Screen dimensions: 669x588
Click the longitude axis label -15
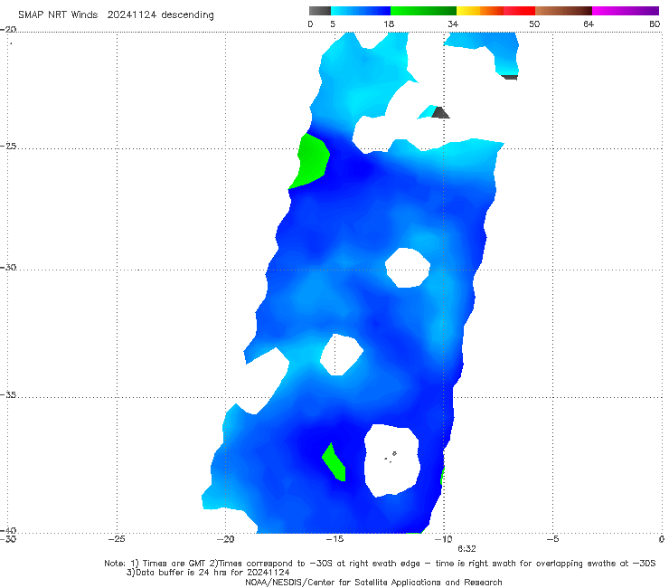point(334,539)
